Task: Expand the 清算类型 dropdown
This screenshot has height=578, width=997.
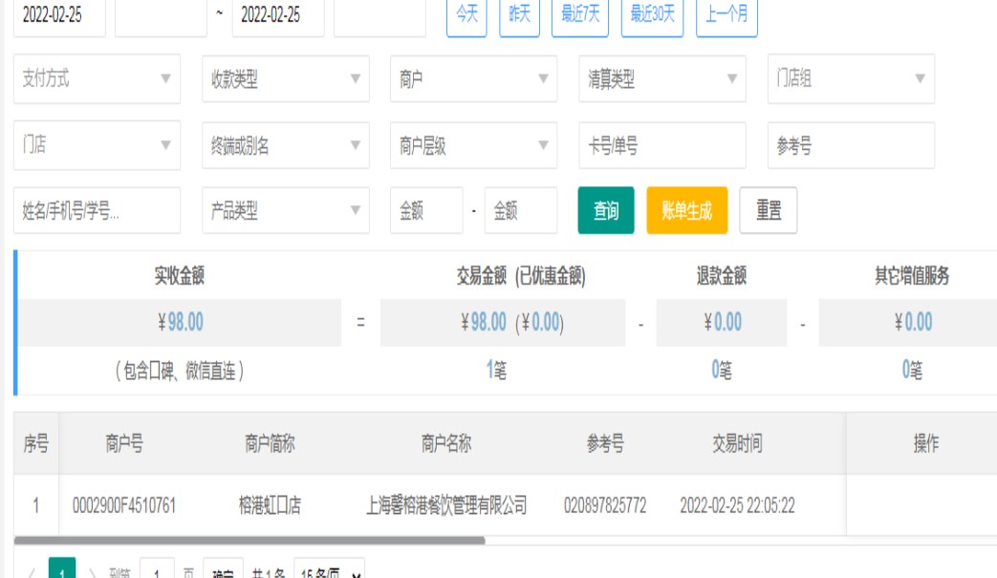Action: click(661, 79)
